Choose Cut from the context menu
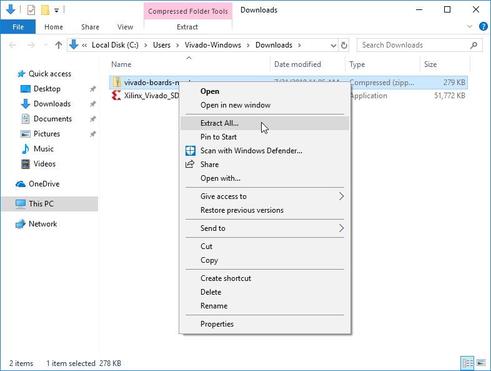 coord(265,246)
